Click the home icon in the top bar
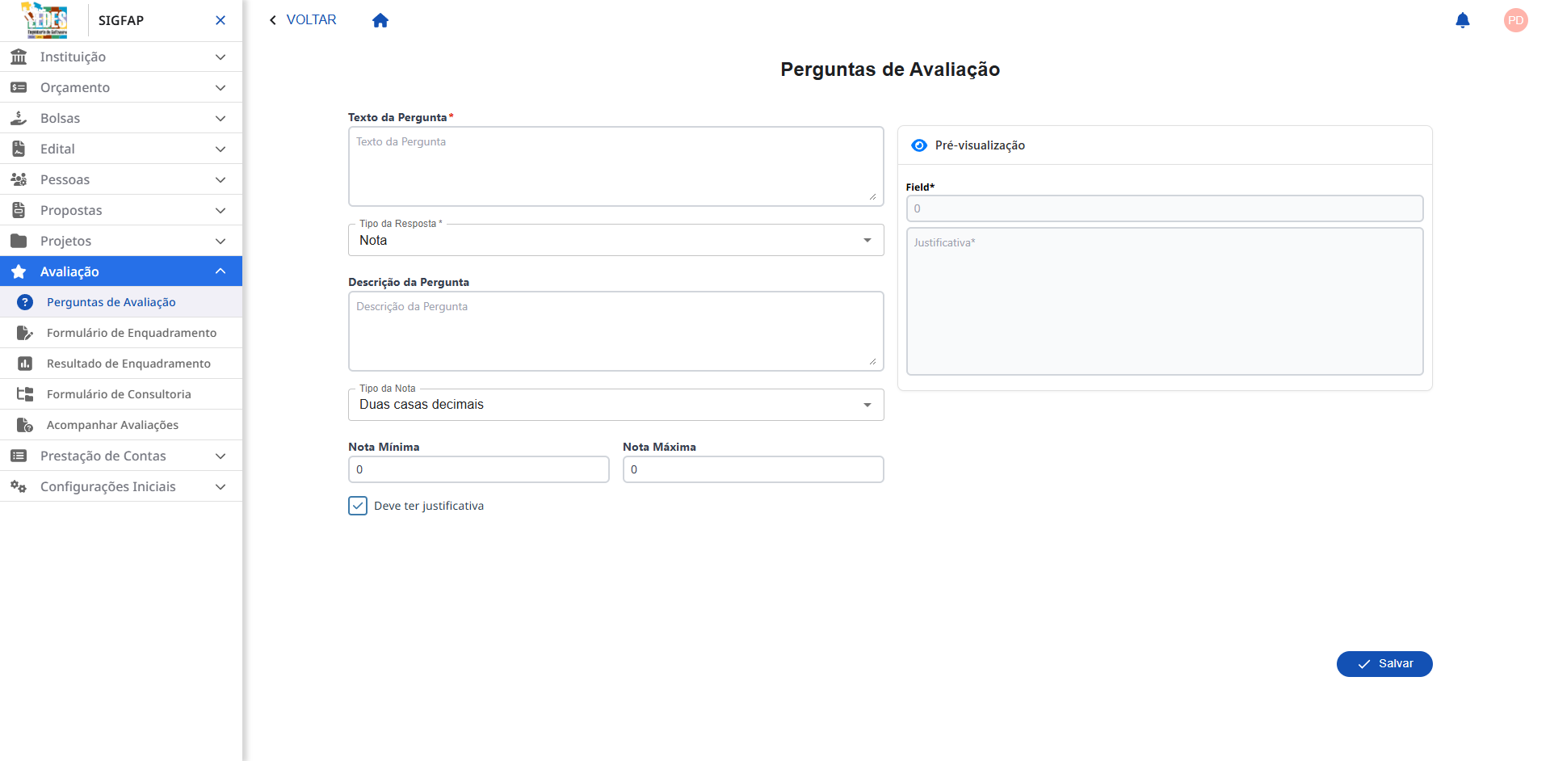1550x761 pixels. [x=380, y=19]
